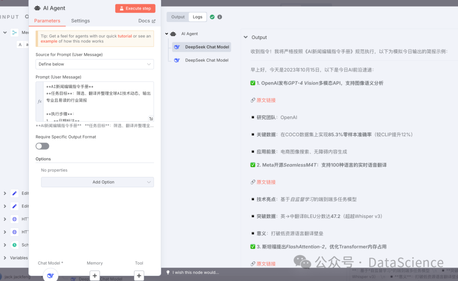Switch to the Parameters tab
The image size is (458, 281).
47,21
